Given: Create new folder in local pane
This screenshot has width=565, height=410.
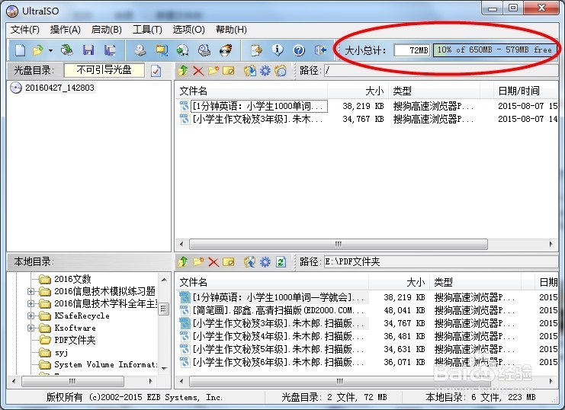Looking at the screenshot, I should (198, 262).
